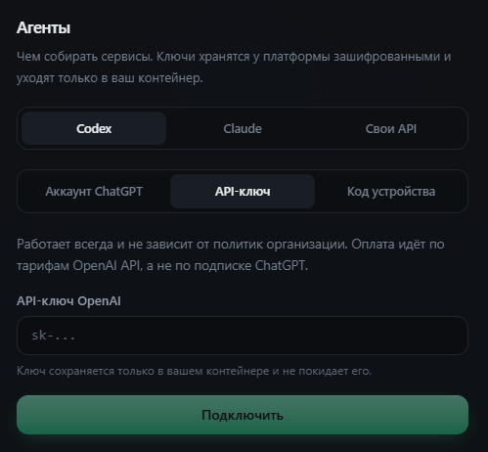488x452 pixels.
Task: Focus the sk-... API key input field
Action: point(243,336)
